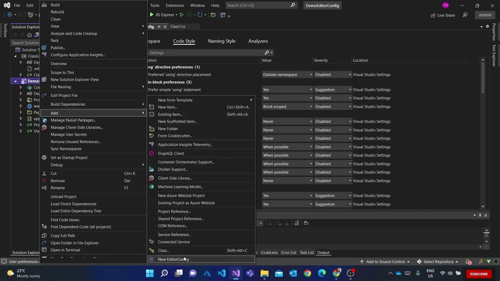Click Machine Learning Model icon
Viewport: 500px width, 281px height.
[152, 187]
